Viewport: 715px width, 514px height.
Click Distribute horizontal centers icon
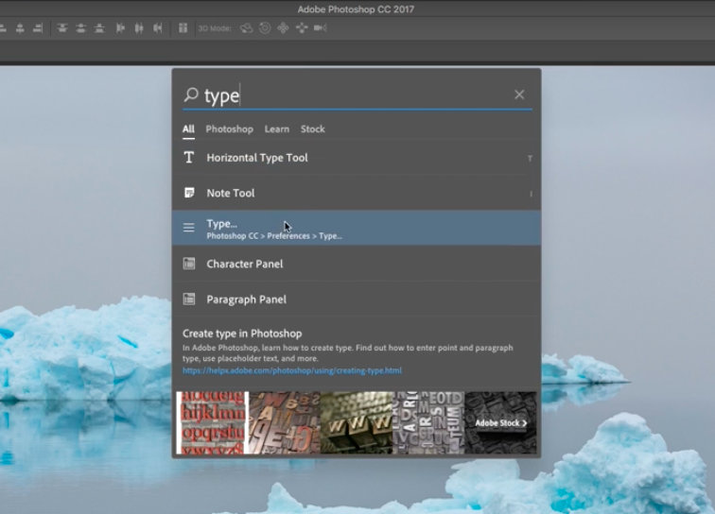point(139,28)
